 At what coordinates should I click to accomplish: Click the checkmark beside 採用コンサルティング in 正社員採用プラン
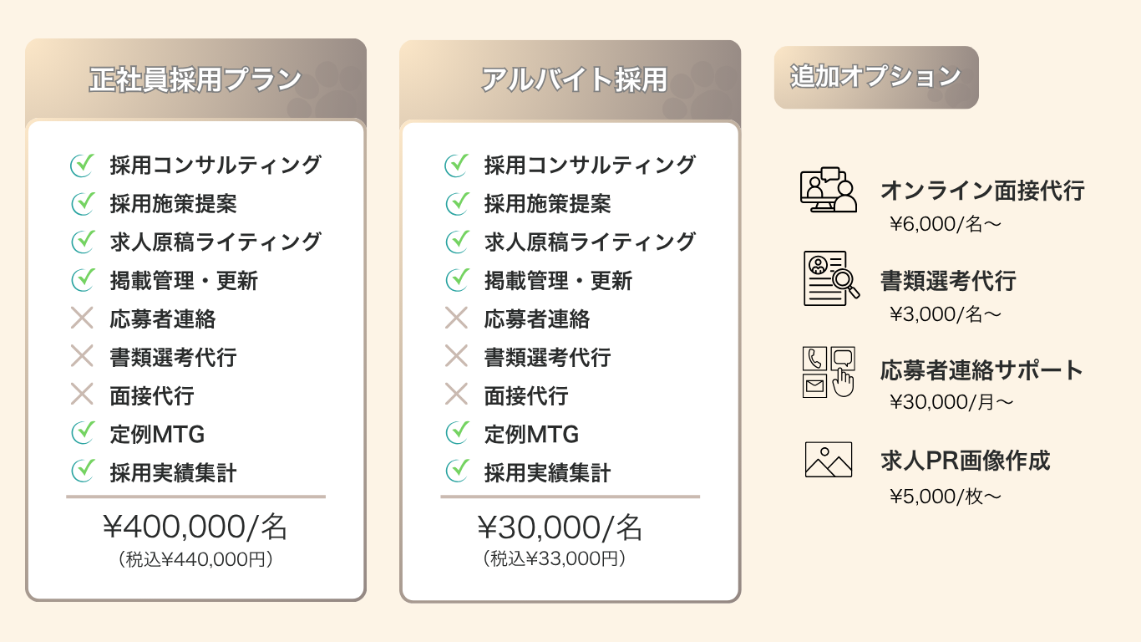(82, 165)
